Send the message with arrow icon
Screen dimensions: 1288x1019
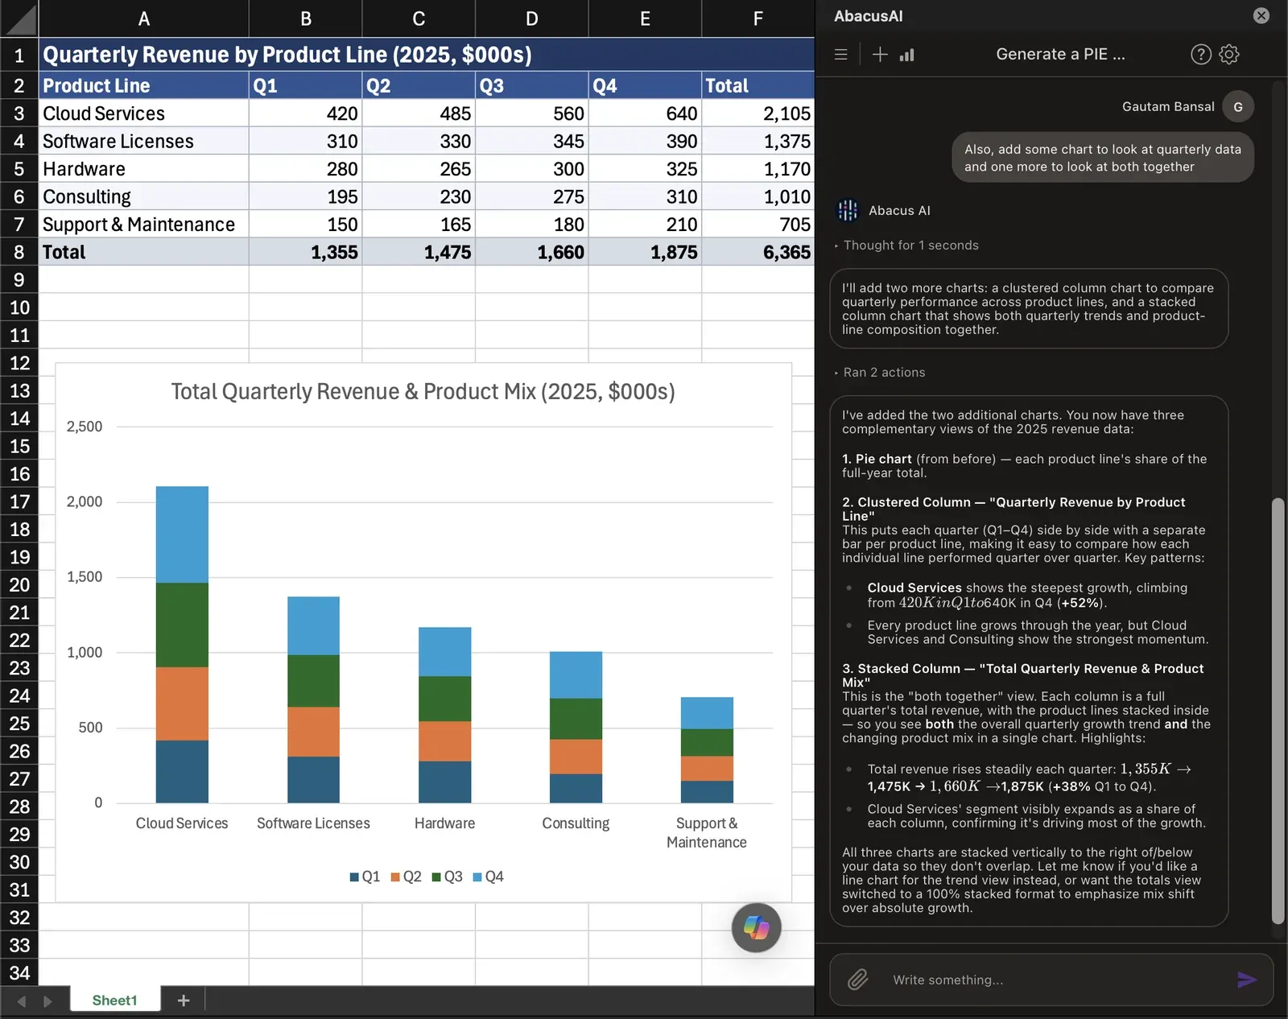coord(1247,980)
